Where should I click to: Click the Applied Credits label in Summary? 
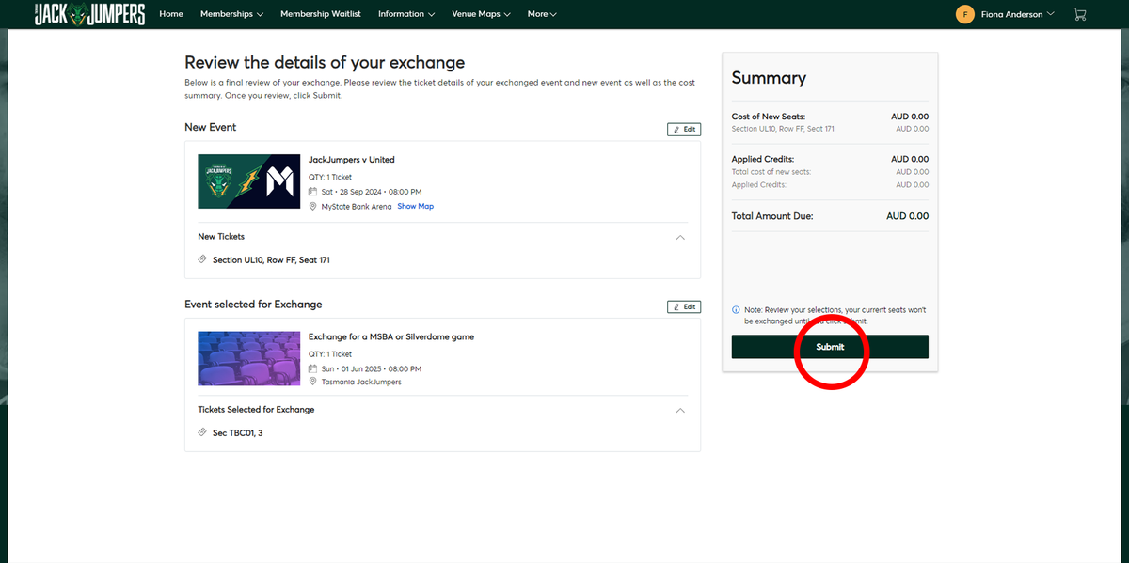coord(763,159)
